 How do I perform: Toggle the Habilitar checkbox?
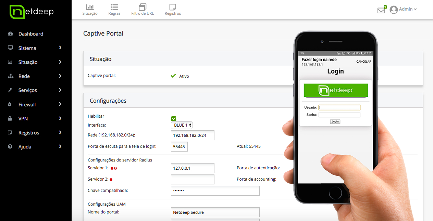pyautogui.click(x=174, y=118)
